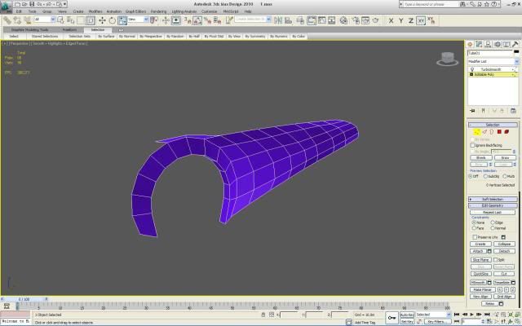Click the Align tool icon
The image size is (522, 326).
point(288,20)
